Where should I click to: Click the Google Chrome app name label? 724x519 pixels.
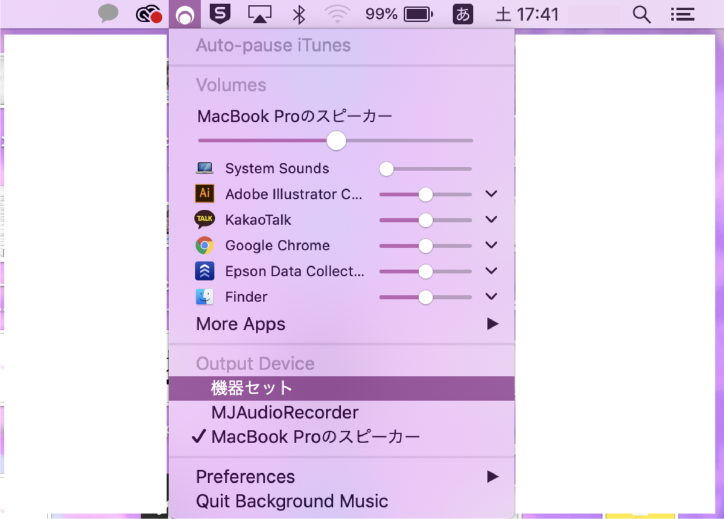(278, 245)
